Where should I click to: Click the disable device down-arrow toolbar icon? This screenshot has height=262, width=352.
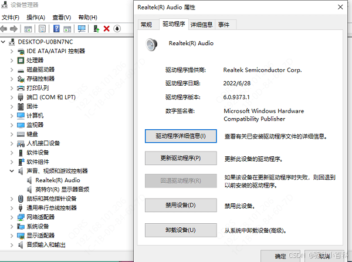[x=117, y=29]
